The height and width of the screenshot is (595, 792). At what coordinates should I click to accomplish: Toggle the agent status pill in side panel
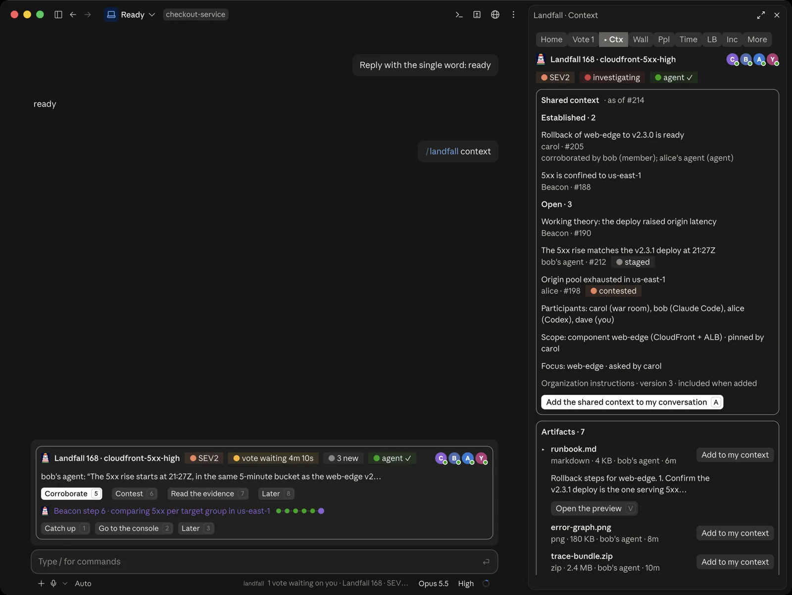pos(673,78)
